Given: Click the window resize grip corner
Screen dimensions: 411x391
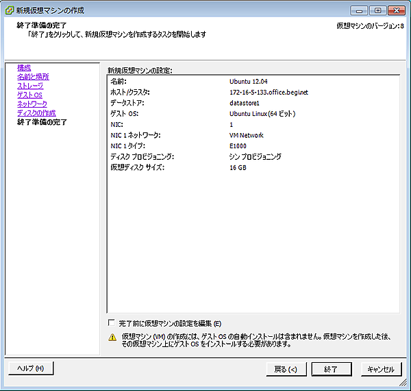Looking at the screenshot, I should point(403,383).
